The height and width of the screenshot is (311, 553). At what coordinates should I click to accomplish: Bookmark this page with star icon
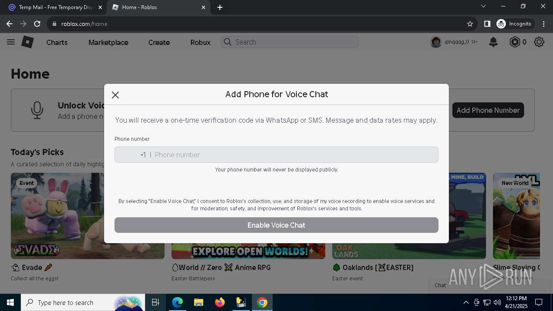(x=470, y=24)
